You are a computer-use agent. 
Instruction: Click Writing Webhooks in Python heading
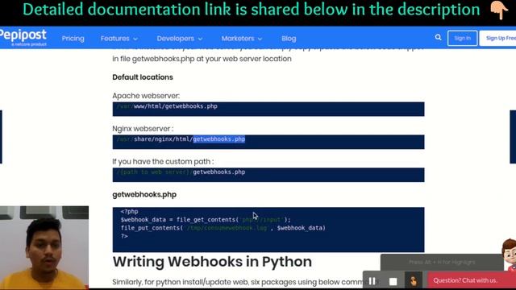(212, 262)
